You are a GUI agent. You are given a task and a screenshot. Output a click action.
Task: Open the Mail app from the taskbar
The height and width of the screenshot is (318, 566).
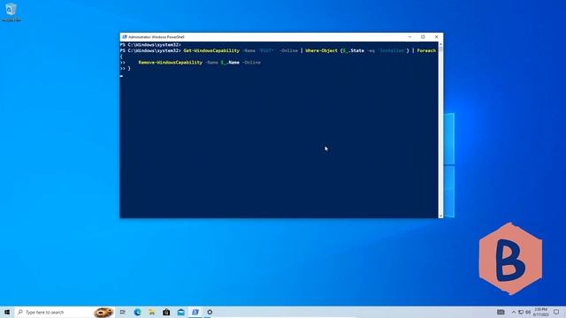180,312
